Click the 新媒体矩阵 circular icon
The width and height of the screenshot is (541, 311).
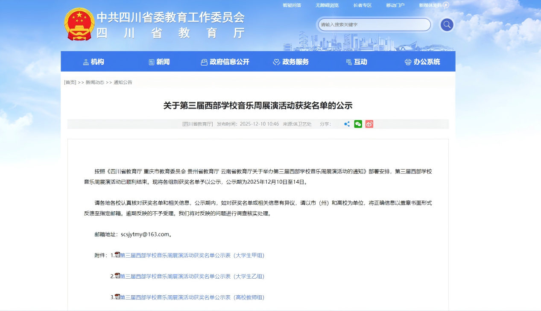coord(446,6)
